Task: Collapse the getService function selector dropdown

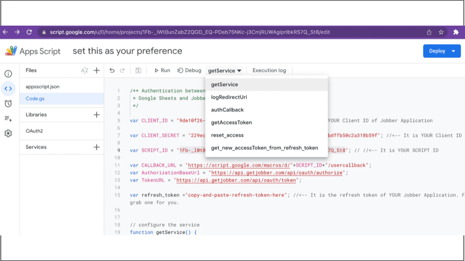Action: pyautogui.click(x=225, y=71)
